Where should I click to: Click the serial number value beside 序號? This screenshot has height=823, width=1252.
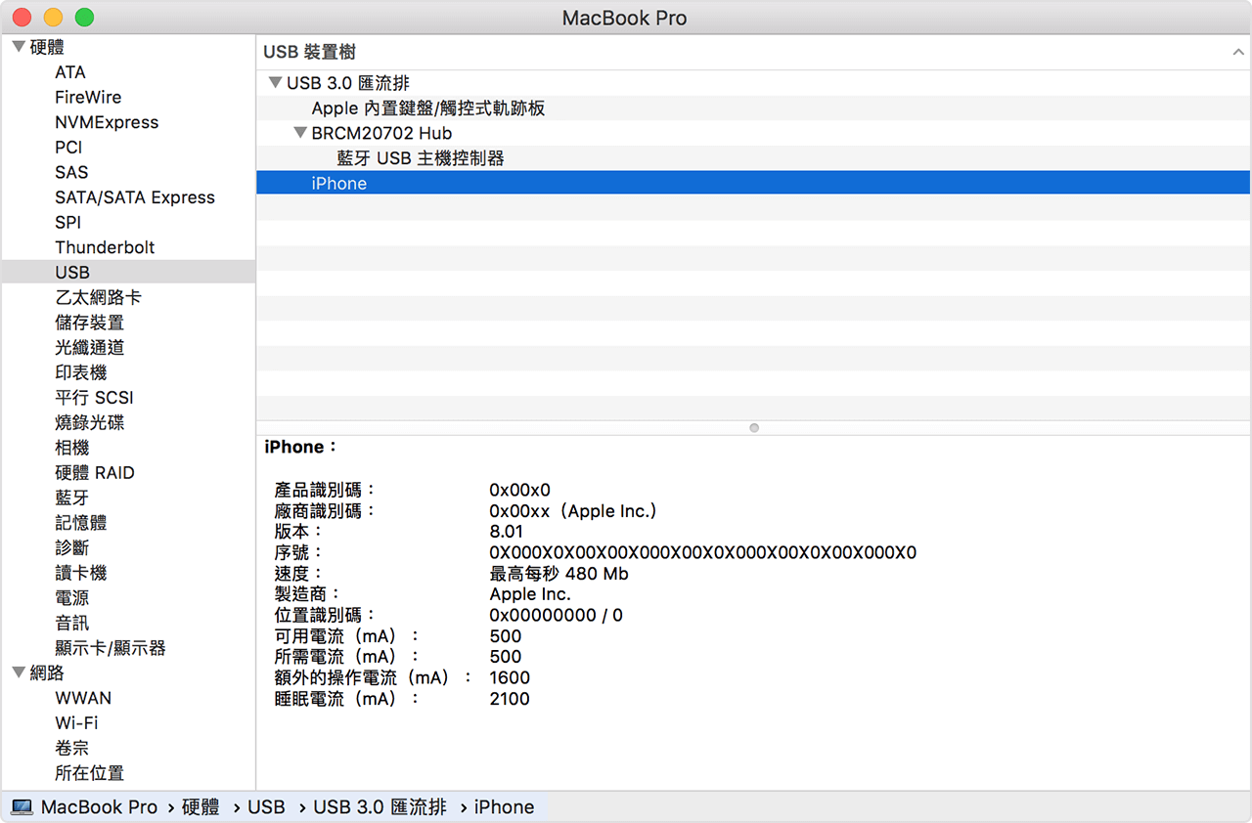[702, 552]
